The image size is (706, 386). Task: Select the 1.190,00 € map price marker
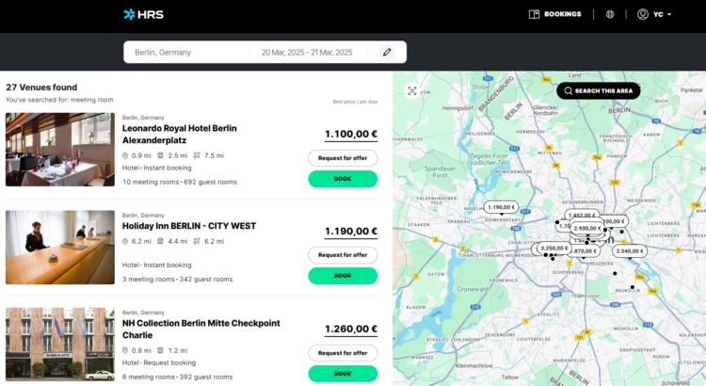click(501, 207)
